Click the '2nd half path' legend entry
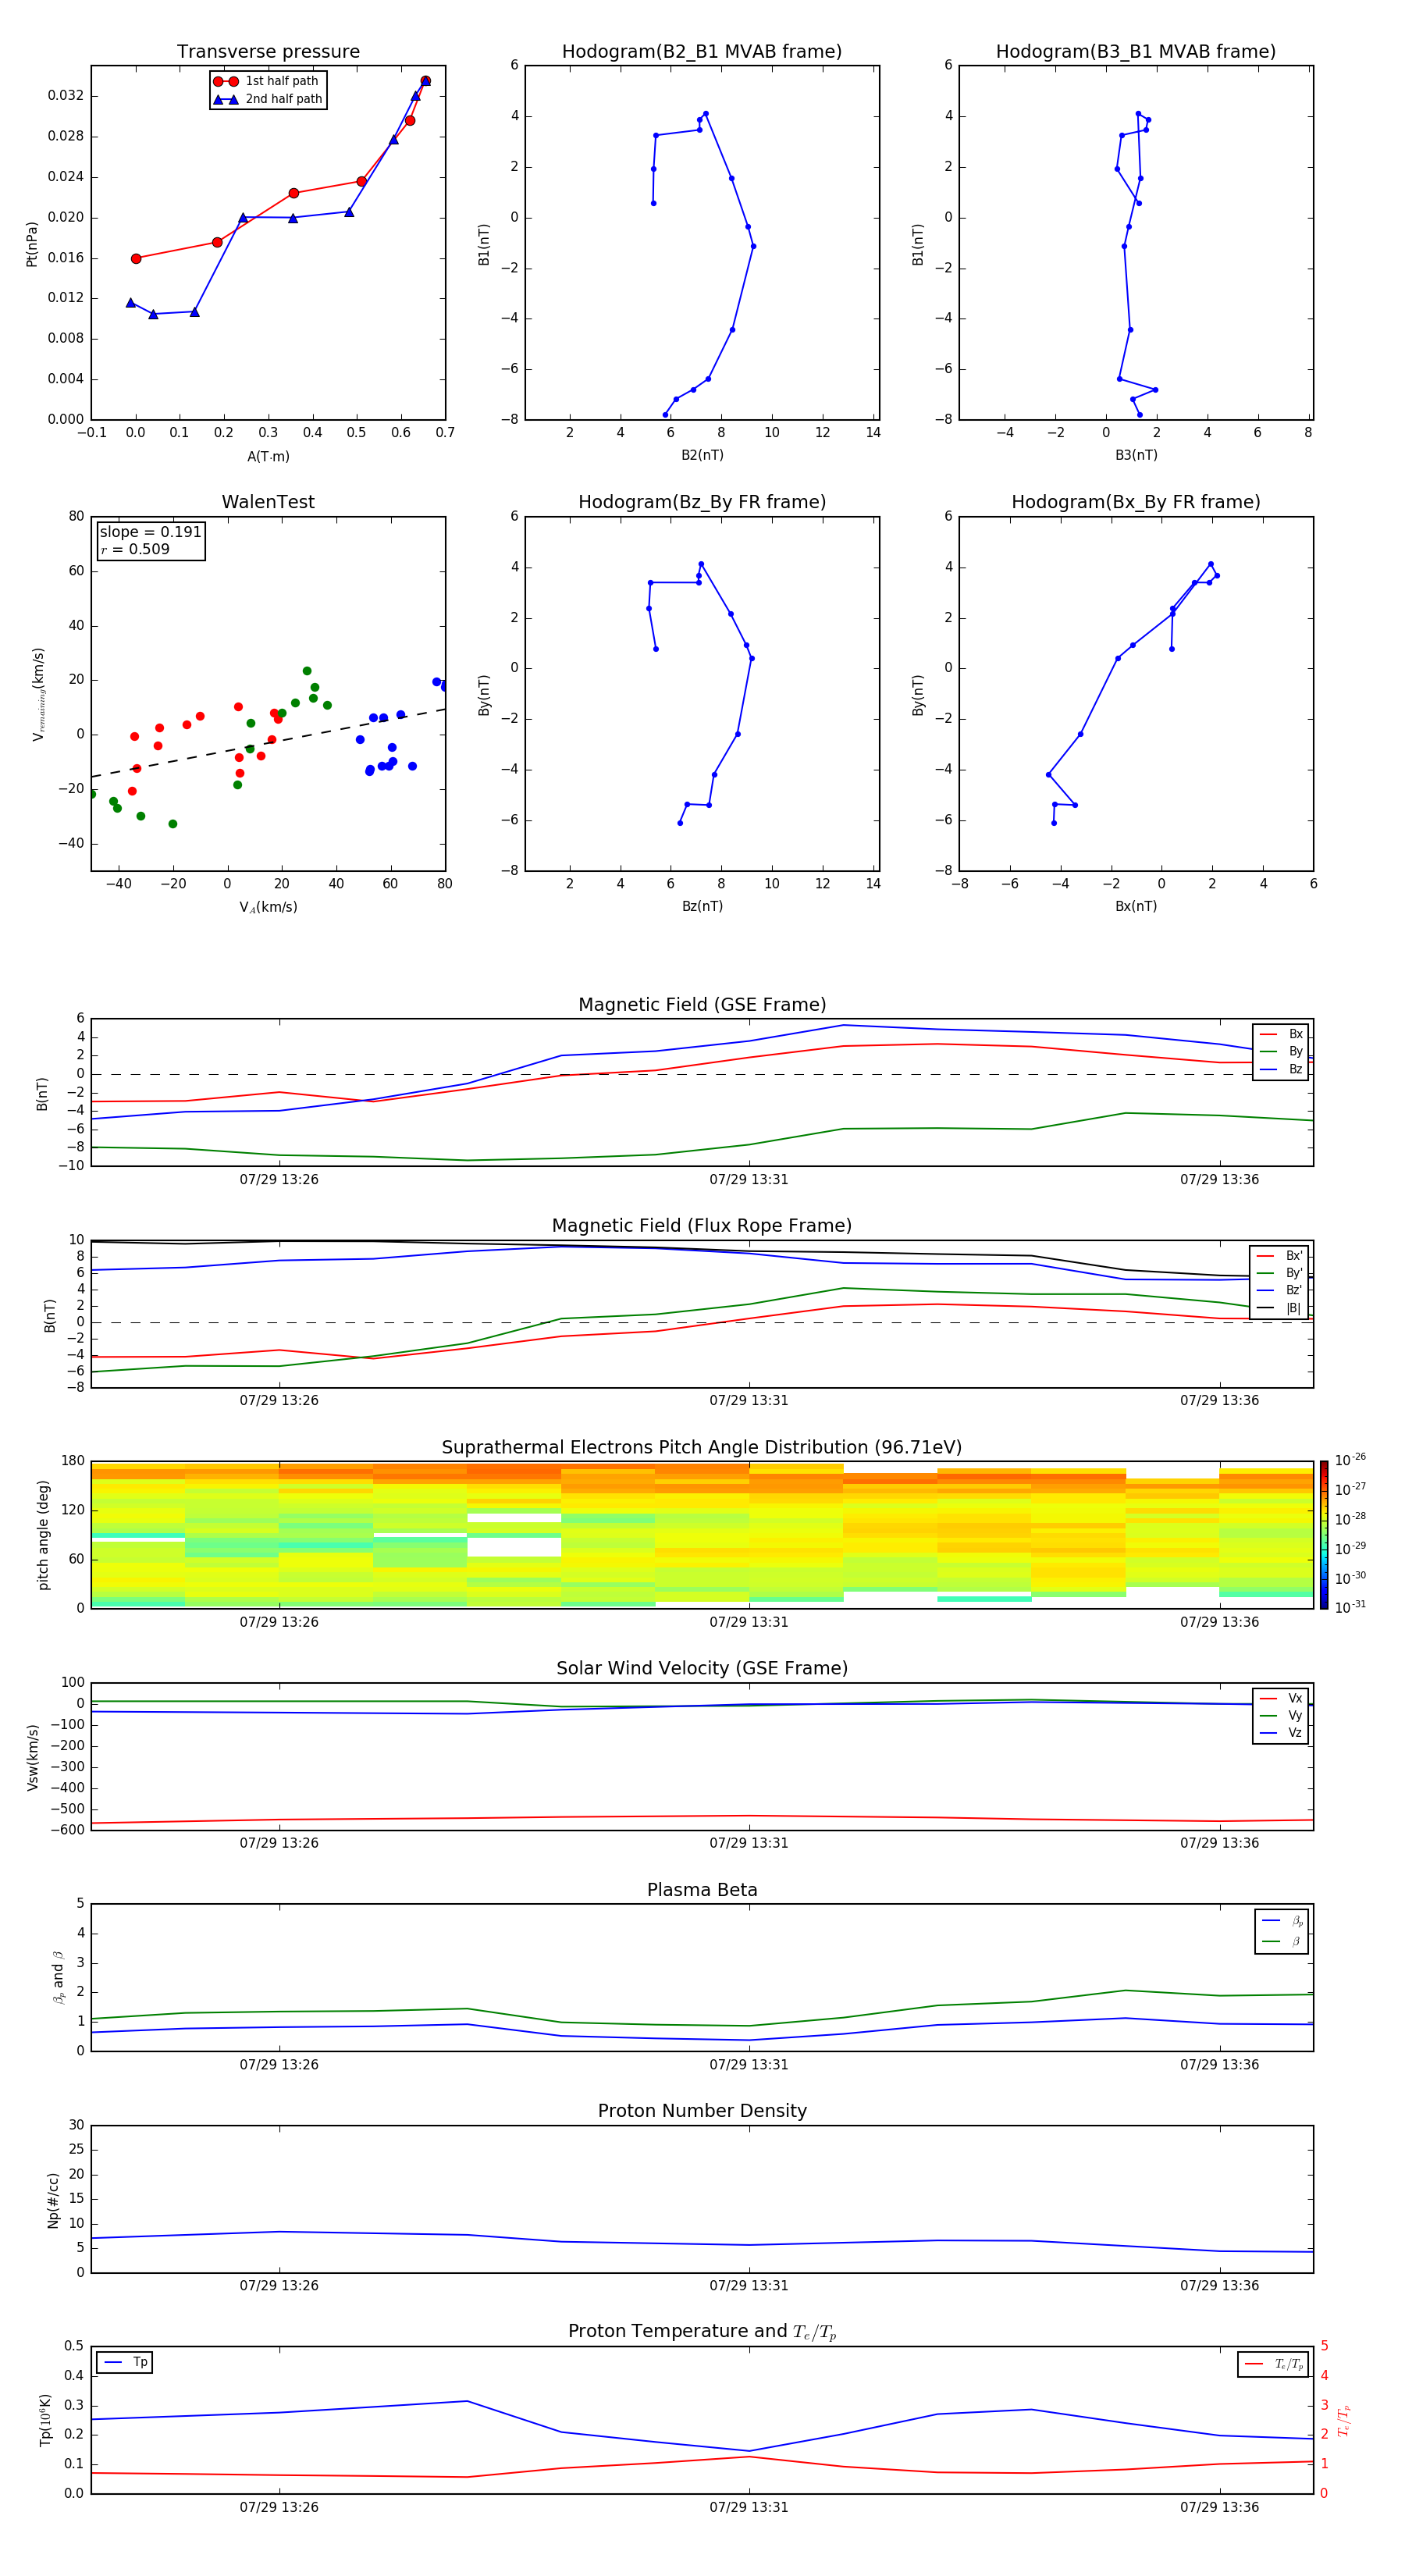 267,99
